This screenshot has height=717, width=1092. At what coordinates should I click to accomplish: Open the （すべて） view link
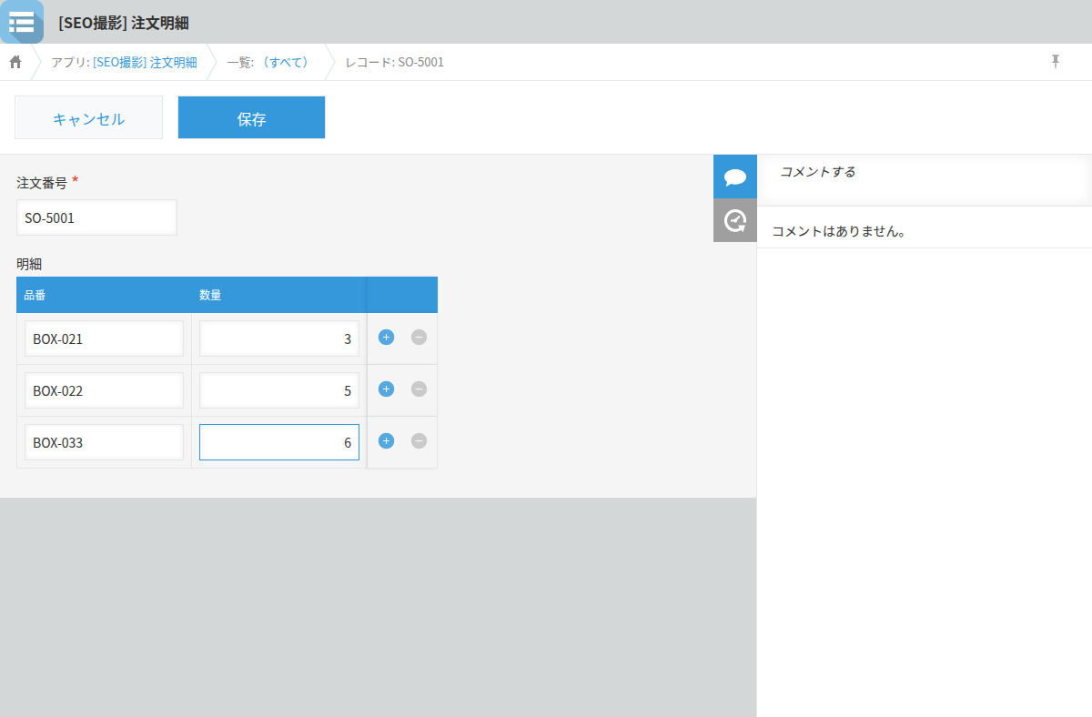point(285,62)
